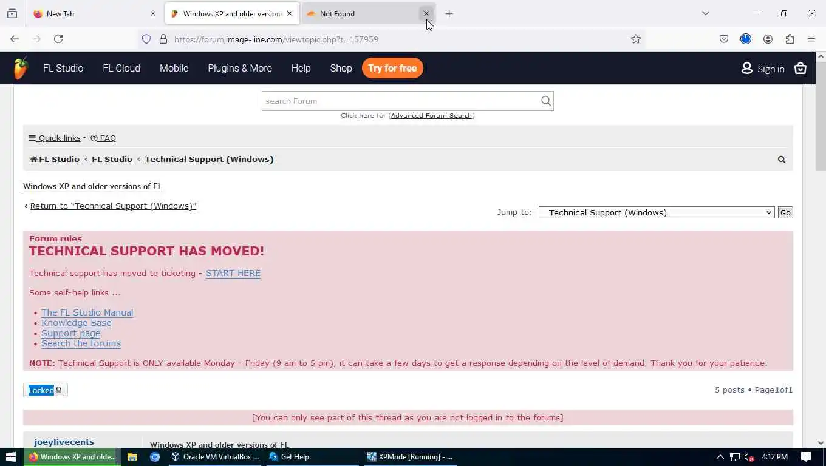
Task: Open the Jump to forum dropdown
Action: click(x=657, y=212)
